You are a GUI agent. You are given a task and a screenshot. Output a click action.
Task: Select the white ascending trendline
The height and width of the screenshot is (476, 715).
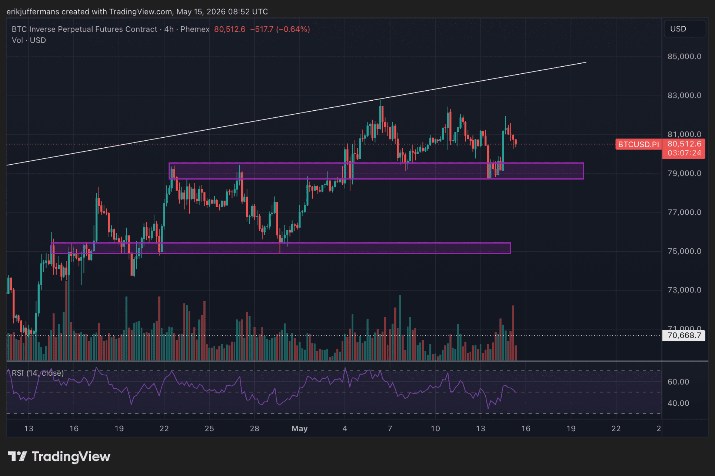click(x=296, y=114)
